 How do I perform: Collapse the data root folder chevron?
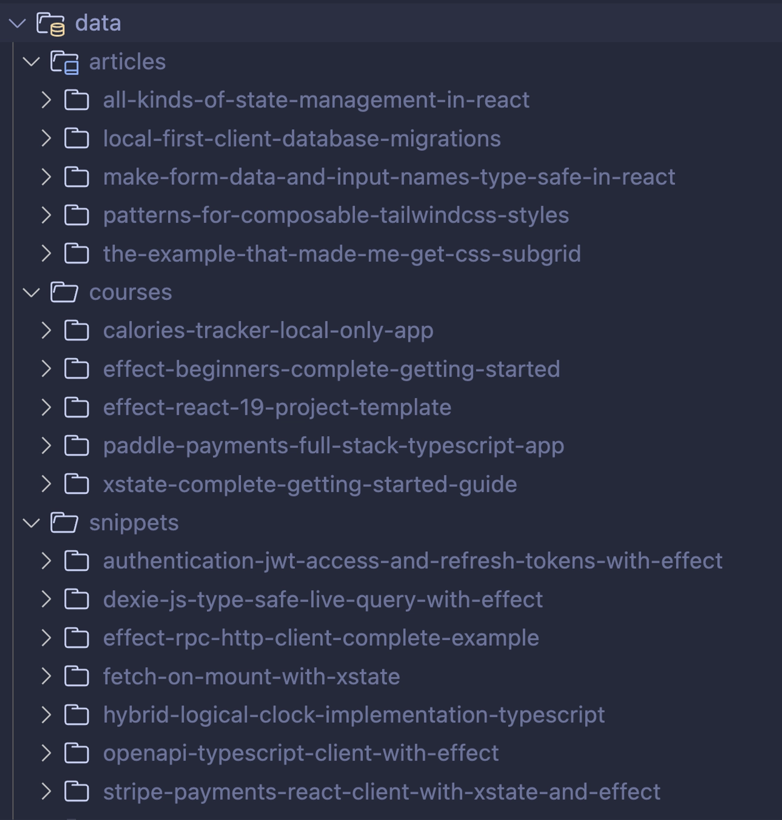click(x=18, y=23)
